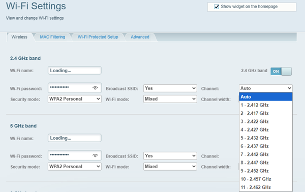
Task: Choose channel 7 - 2.442 GHz
Action: pyautogui.click(x=265, y=154)
